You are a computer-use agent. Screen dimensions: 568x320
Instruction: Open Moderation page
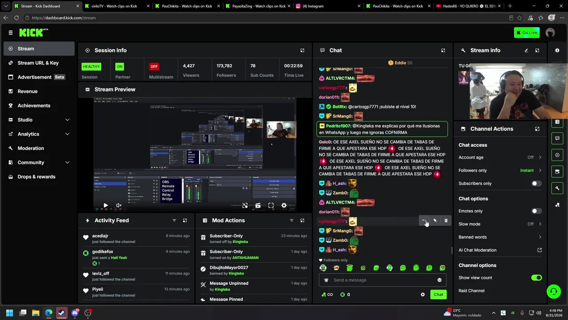point(39,148)
